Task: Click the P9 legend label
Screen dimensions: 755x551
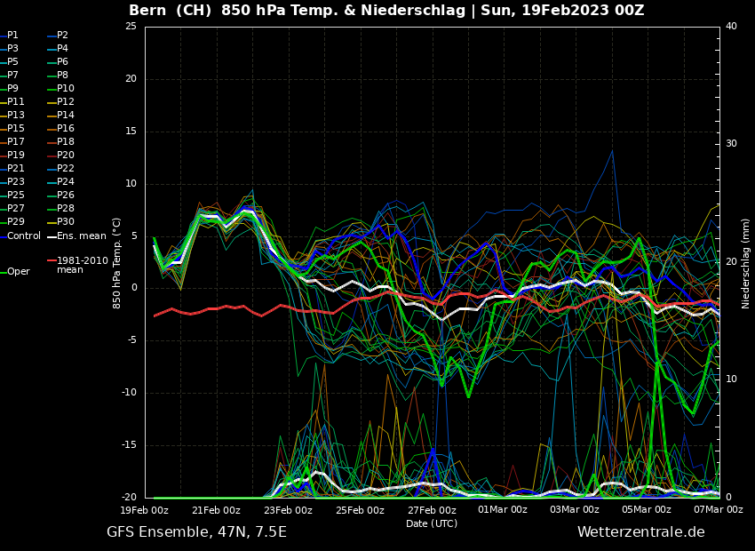Action: point(12,89)
